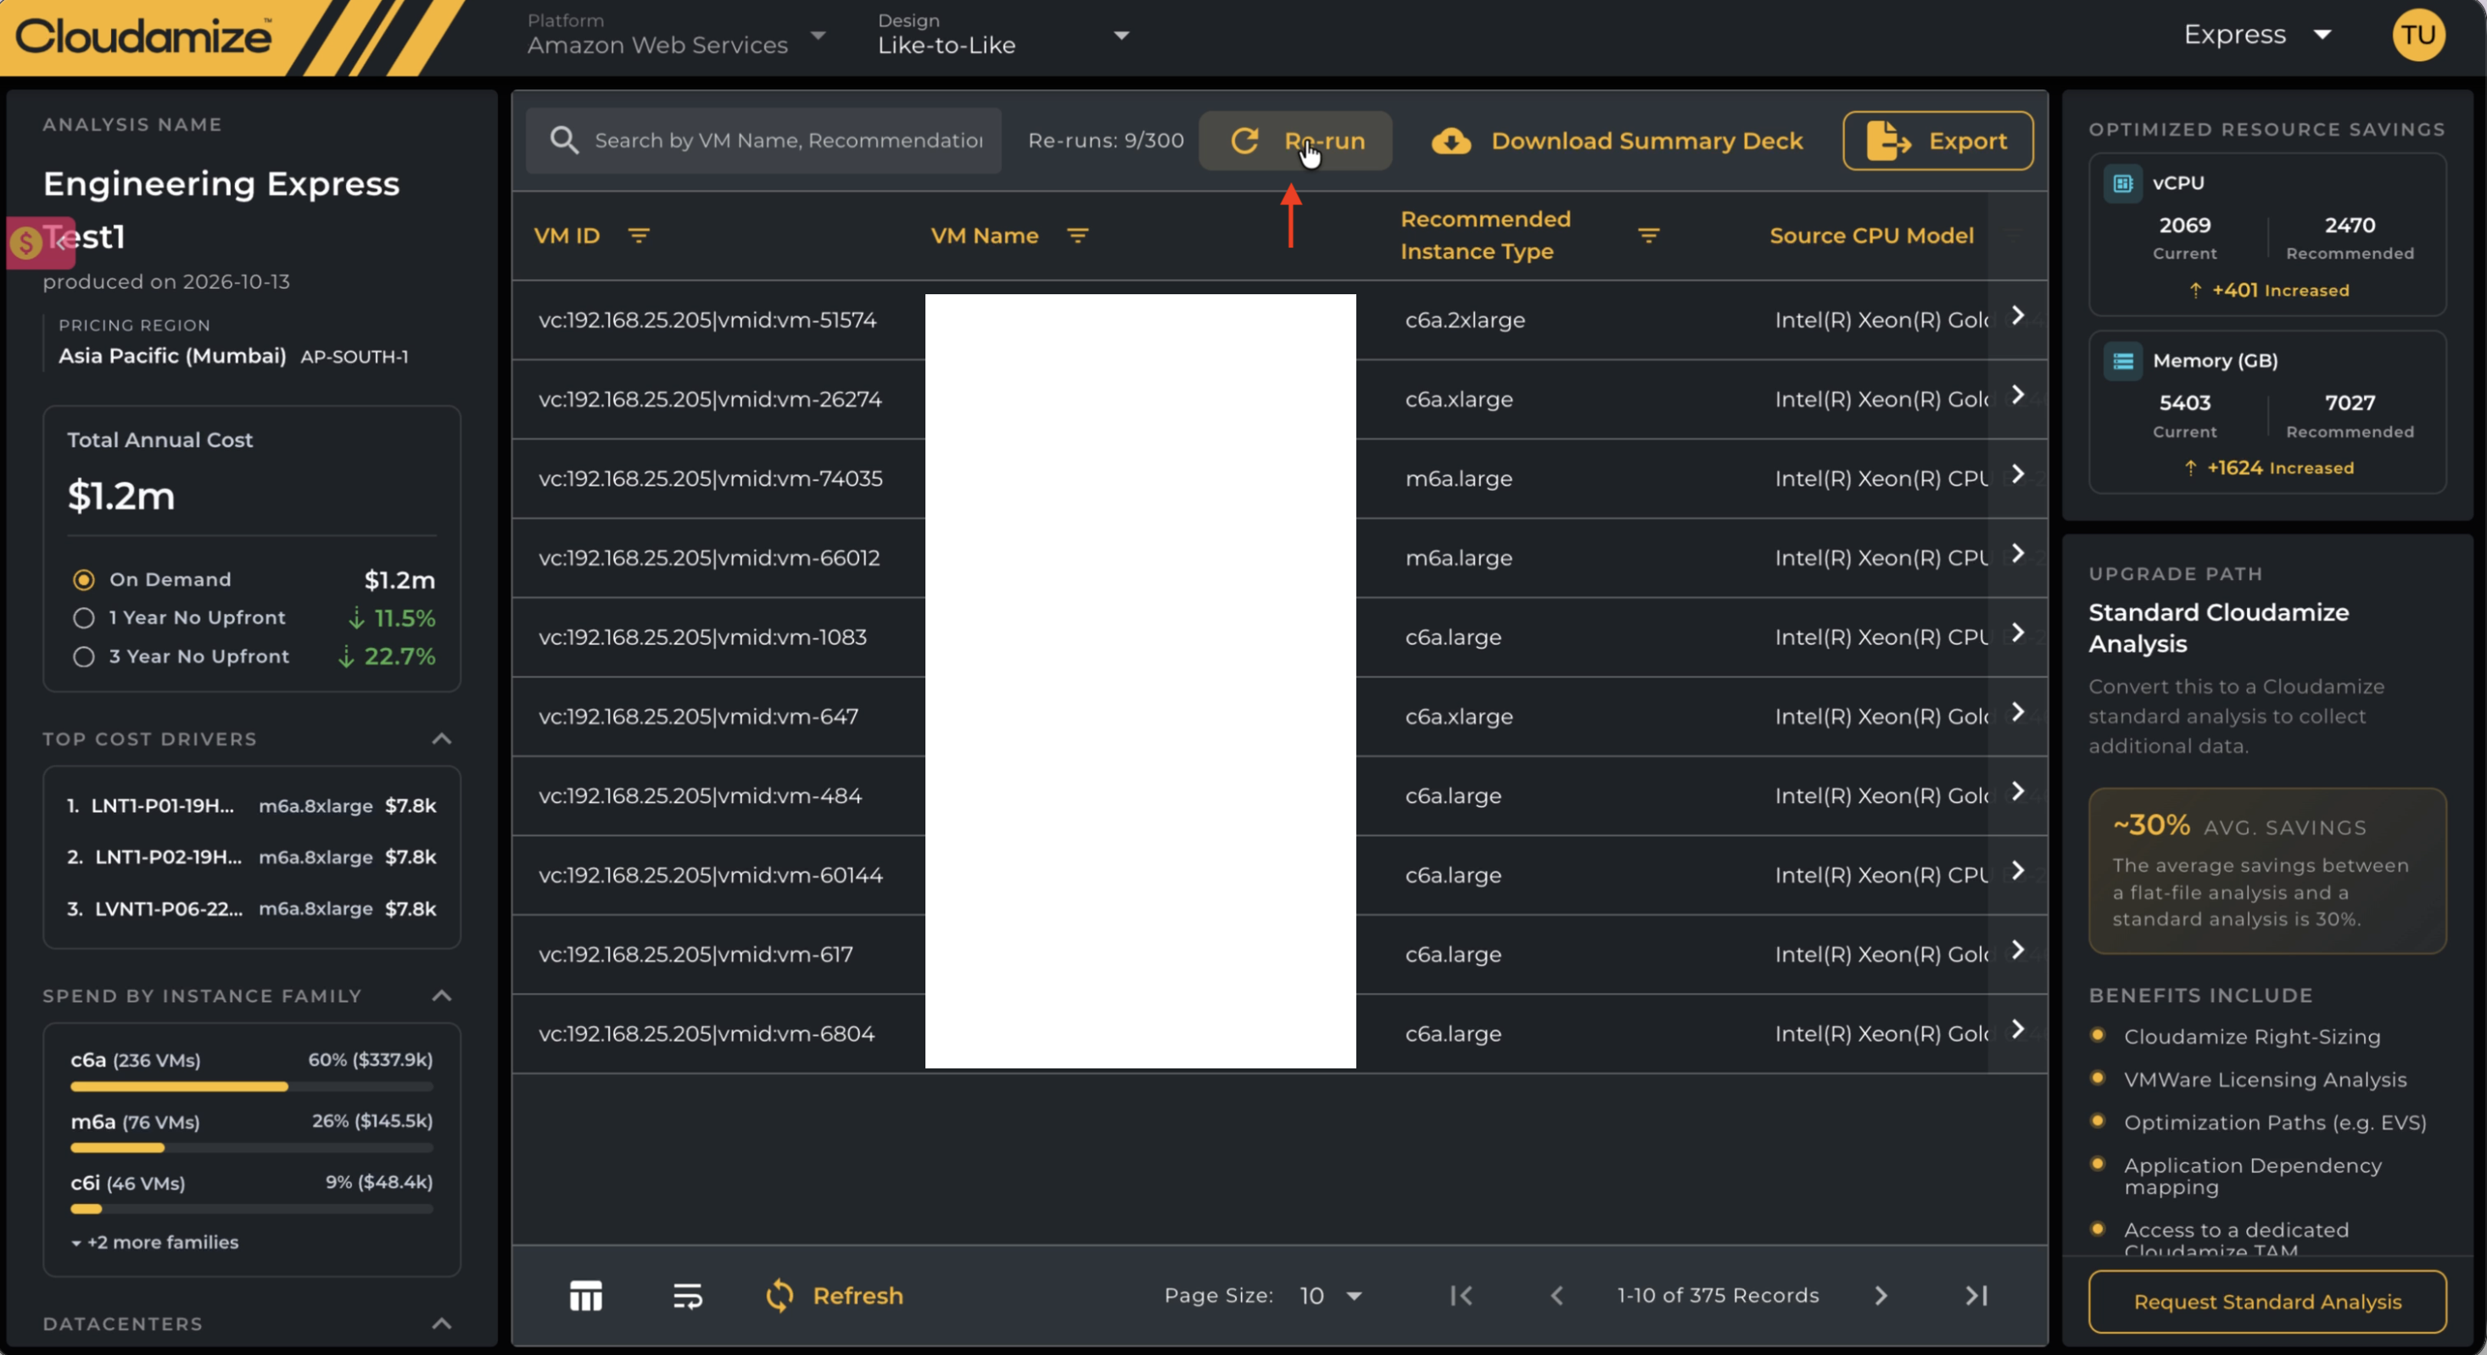Jump to the last page of records
The image size is (2487, 1355).
pos(1976,1295)
